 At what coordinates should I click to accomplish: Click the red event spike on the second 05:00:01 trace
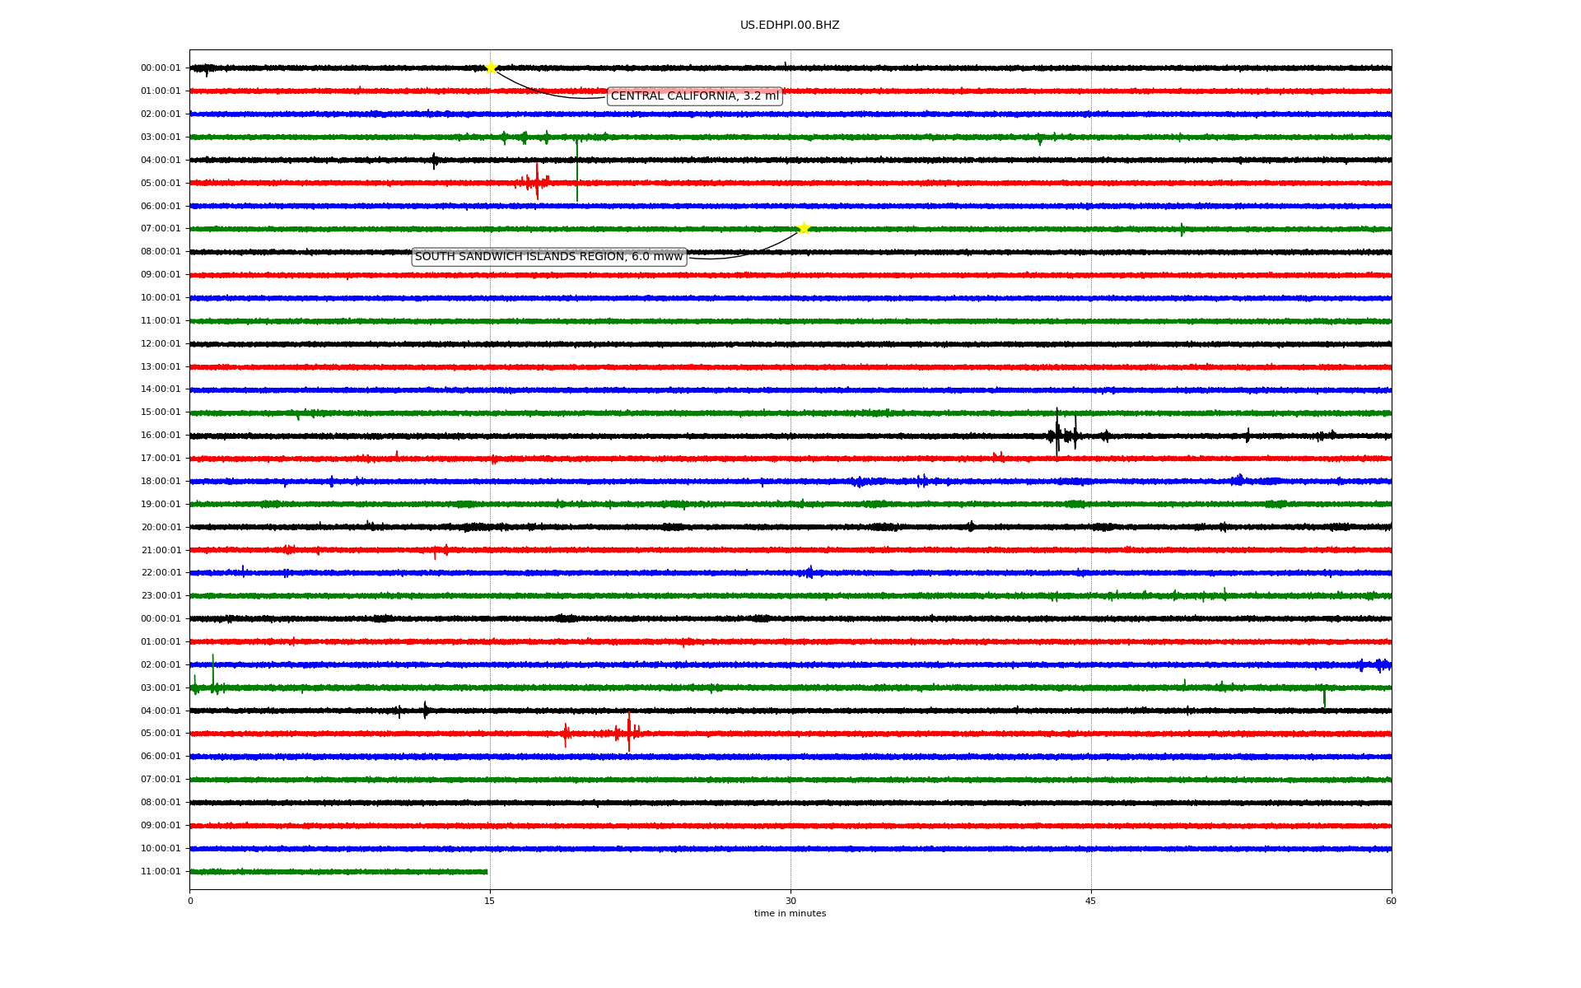pyautogui.click(x=628, y=732)
